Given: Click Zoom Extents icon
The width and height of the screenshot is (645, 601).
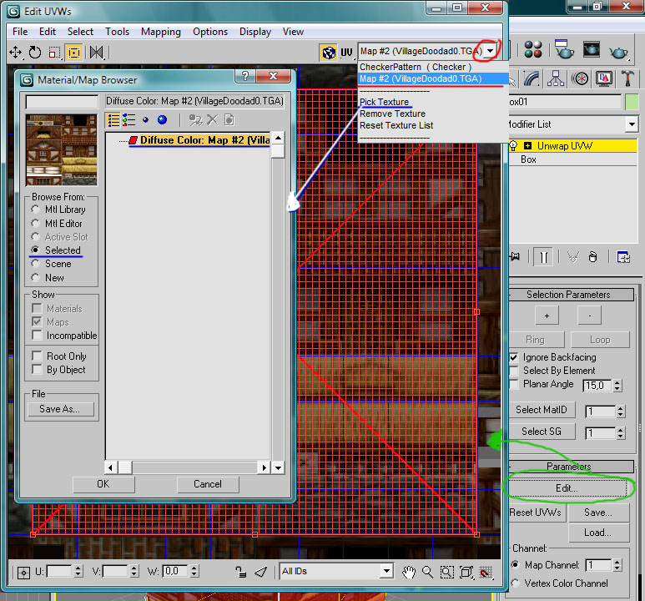Looking at the screenshot, I should point(466,572).
